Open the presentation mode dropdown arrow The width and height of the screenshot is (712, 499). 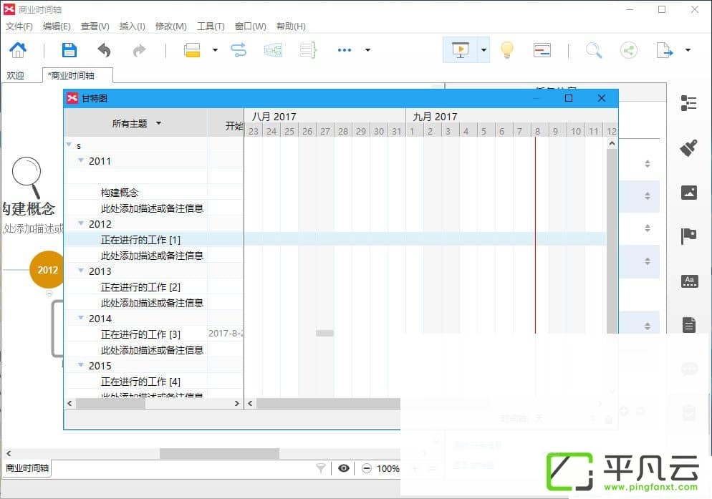coord(484,50)
